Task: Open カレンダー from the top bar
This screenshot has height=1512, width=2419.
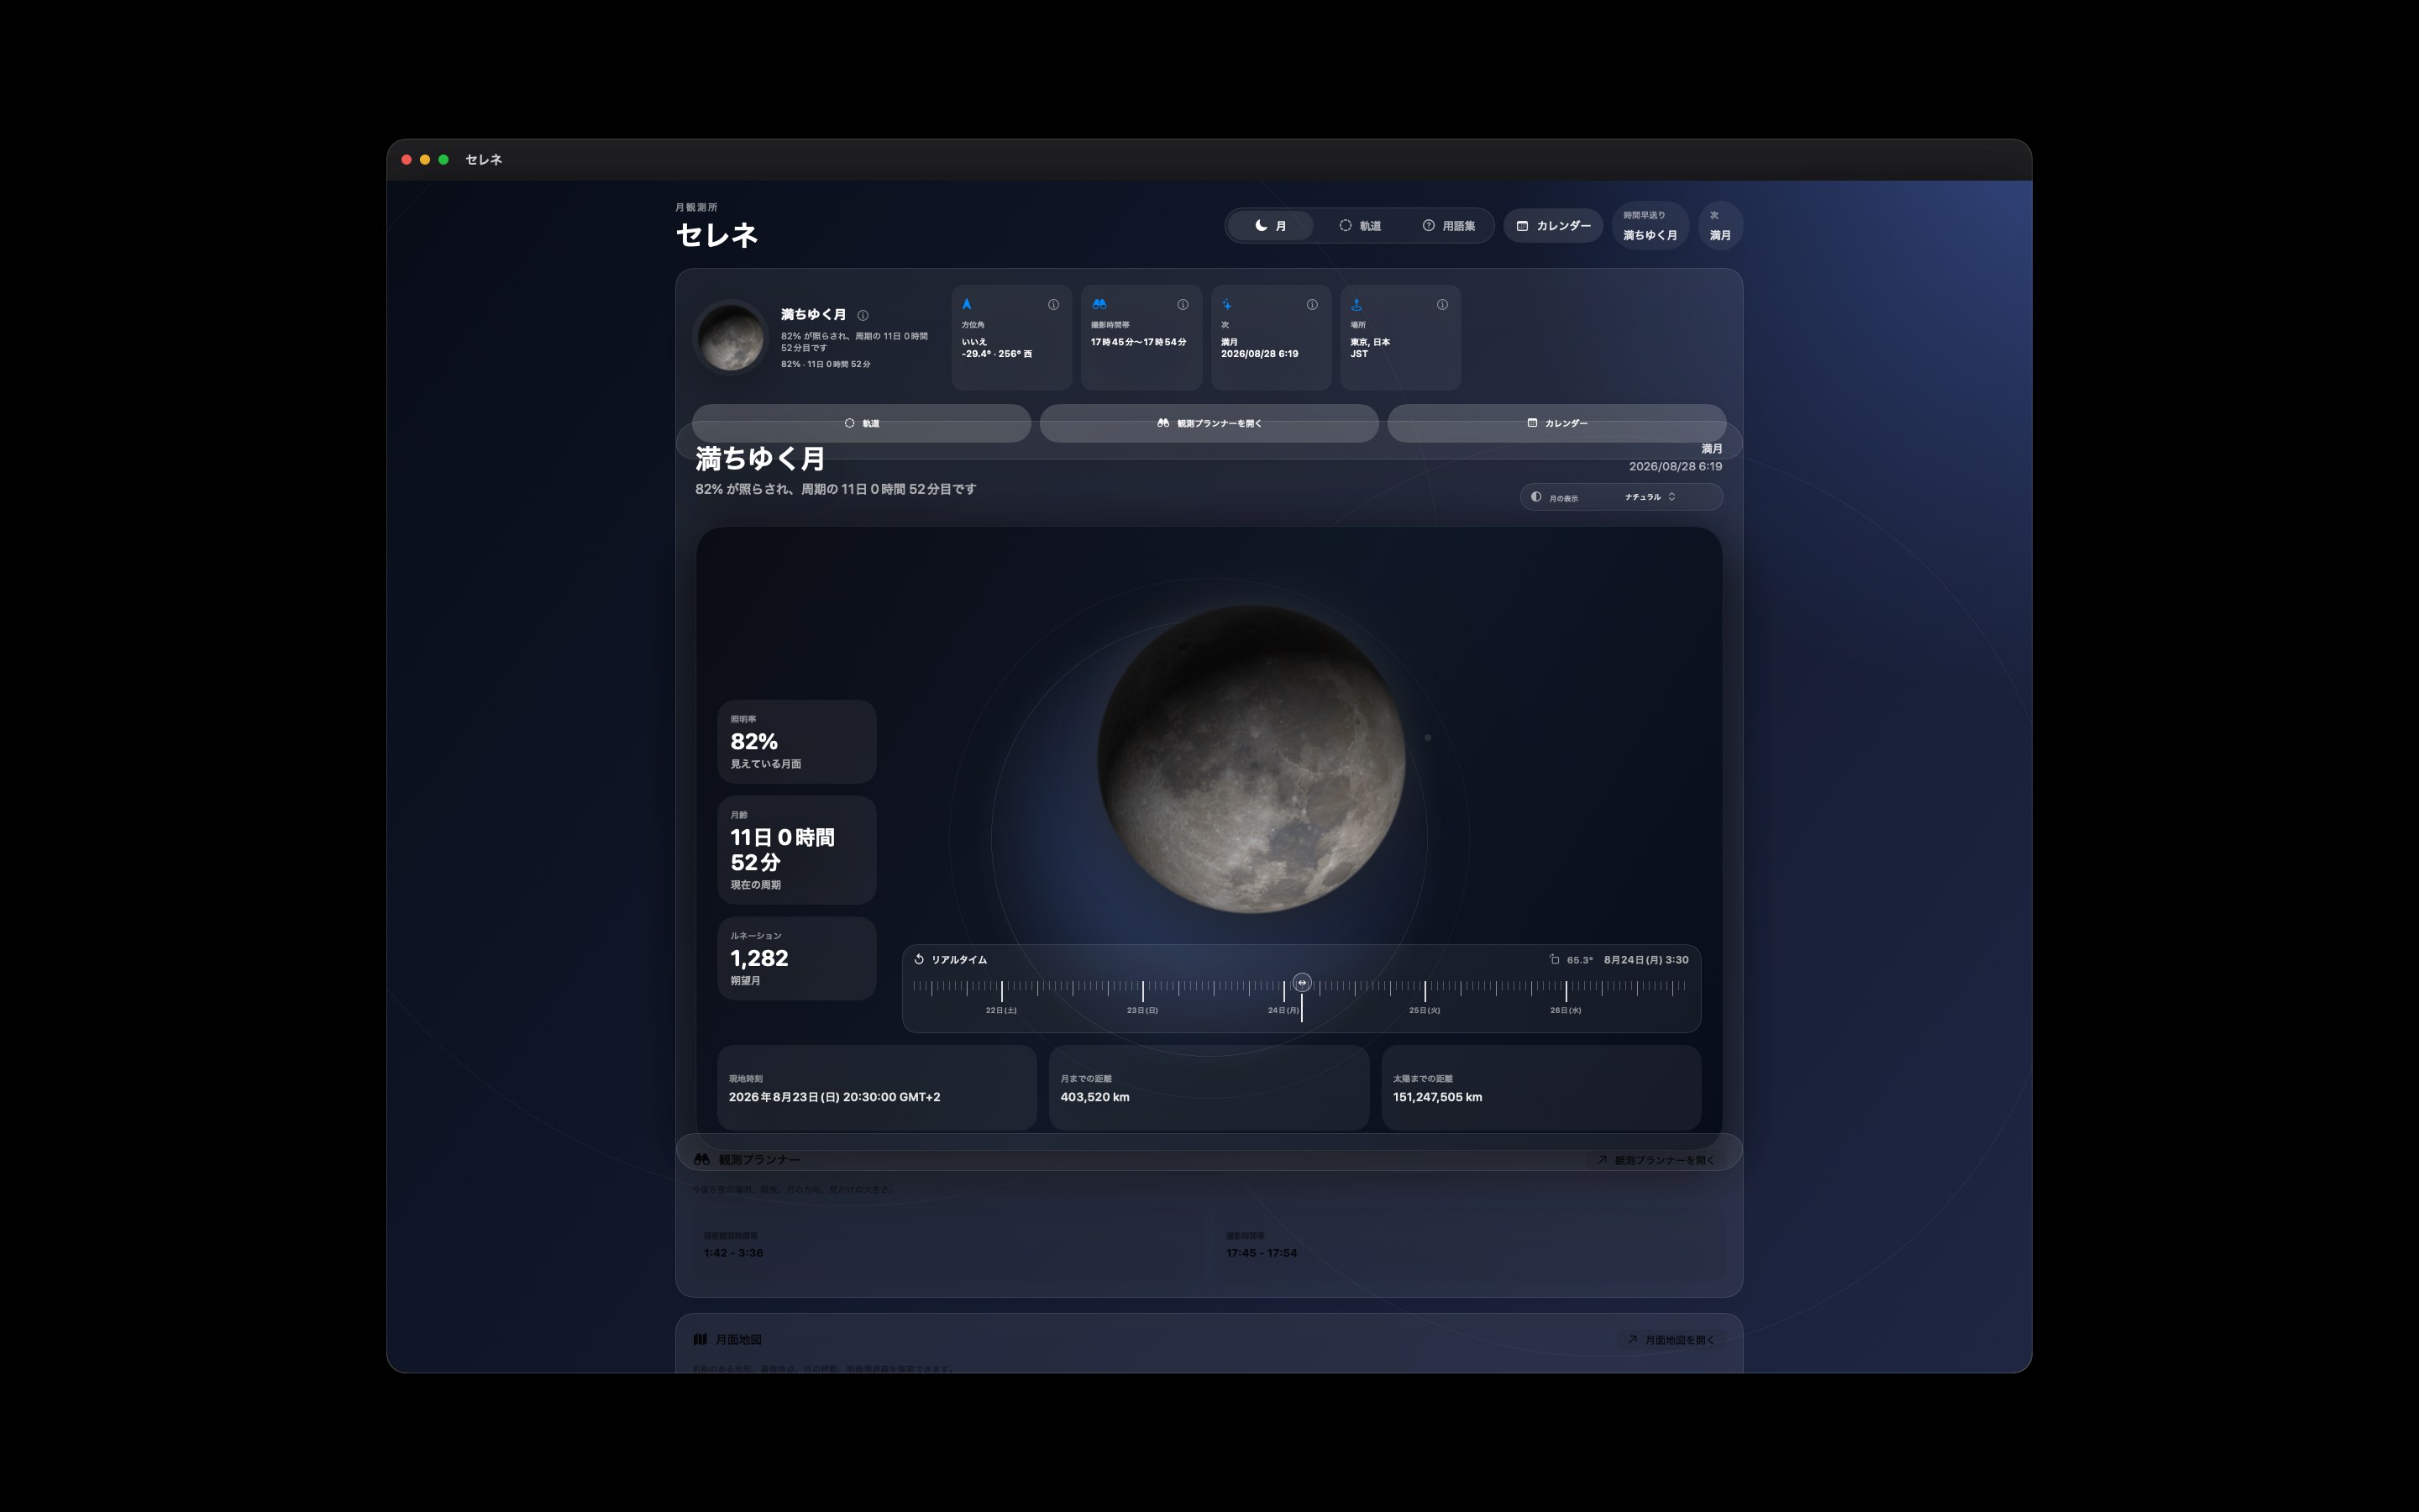Action: tap(1553, 226)
